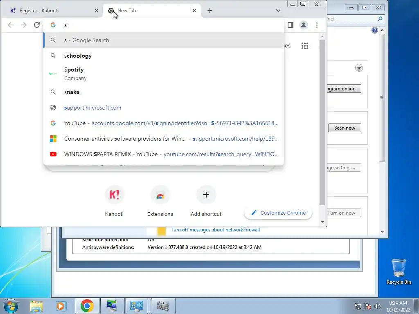
Task: Click the Customize Chrome button
Action: 278,213
